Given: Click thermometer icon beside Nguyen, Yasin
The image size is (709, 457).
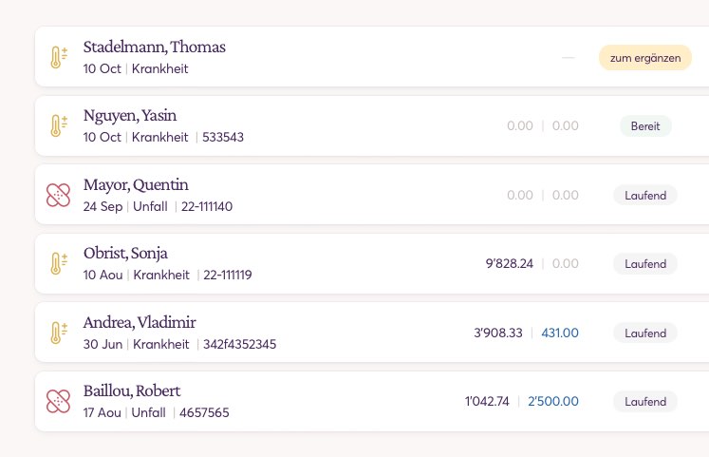Looking at the screenshot, I should (x=59, y=125).
